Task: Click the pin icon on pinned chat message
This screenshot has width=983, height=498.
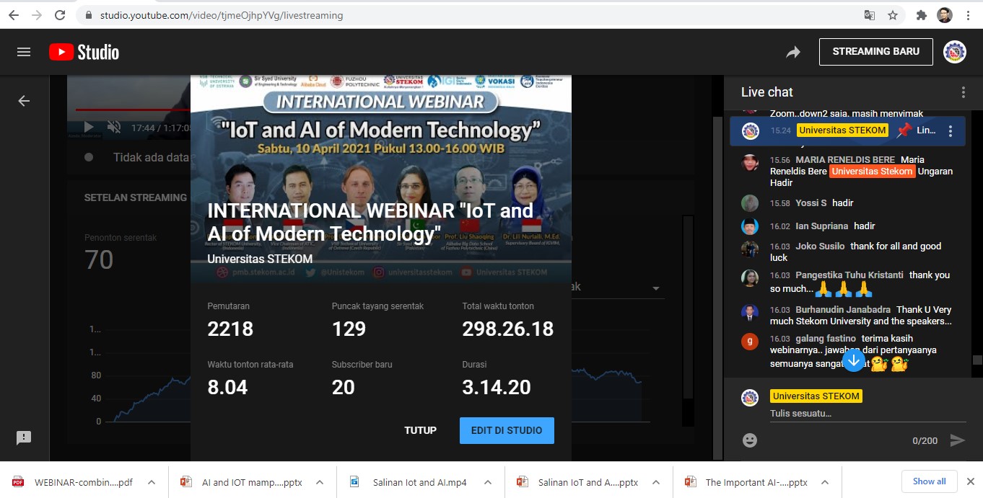Action: 904,130
